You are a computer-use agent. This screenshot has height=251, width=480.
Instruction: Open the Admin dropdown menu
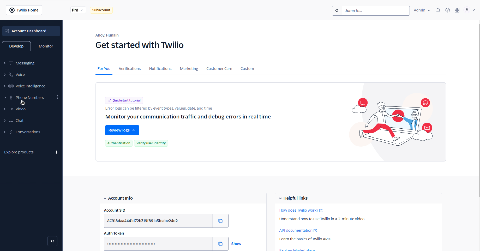point(422,10)
